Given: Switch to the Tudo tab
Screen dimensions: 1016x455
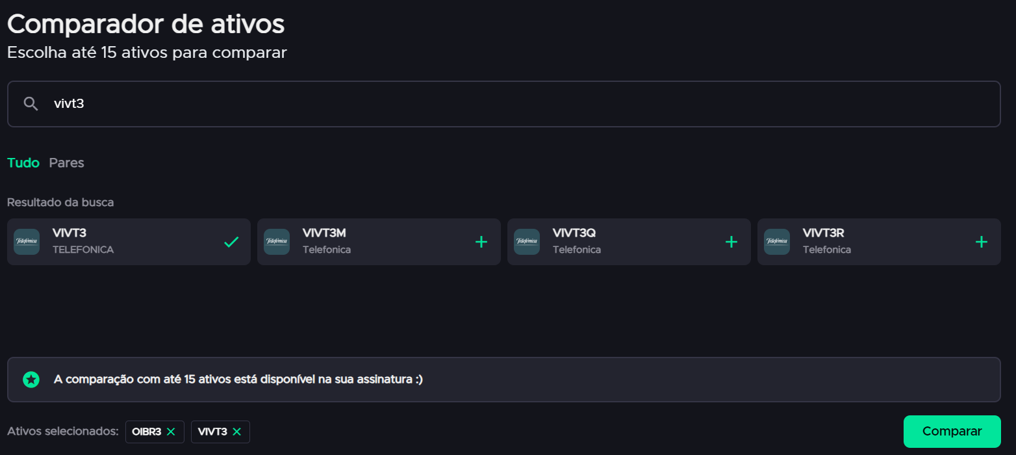Looking at the screenshot, I should pos(23,162).
